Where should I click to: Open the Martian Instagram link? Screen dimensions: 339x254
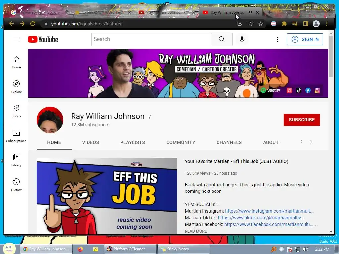(269, 211)
